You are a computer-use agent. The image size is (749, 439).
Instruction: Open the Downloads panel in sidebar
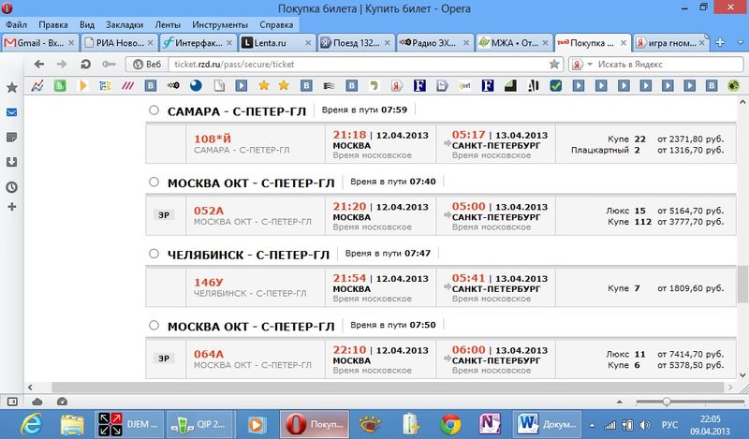point(12,161)
